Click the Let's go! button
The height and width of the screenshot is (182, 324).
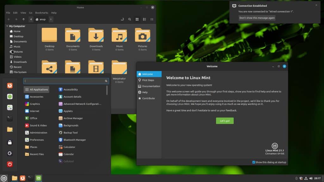(x=225, y=120)
